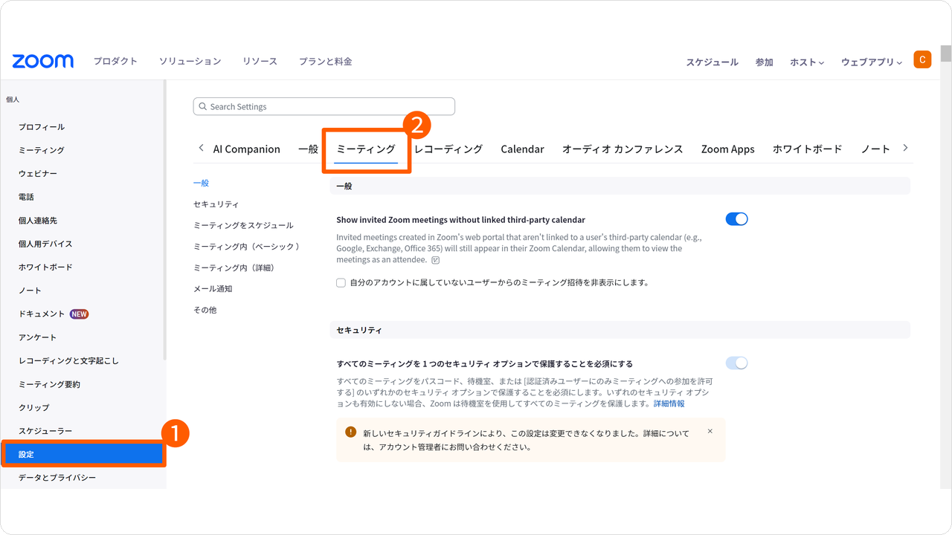Image resolution: width=952 pixels, height=535 pixels.
Task: Check the hide external meeting invites checkbox
Action: click(x=341, y=282)
